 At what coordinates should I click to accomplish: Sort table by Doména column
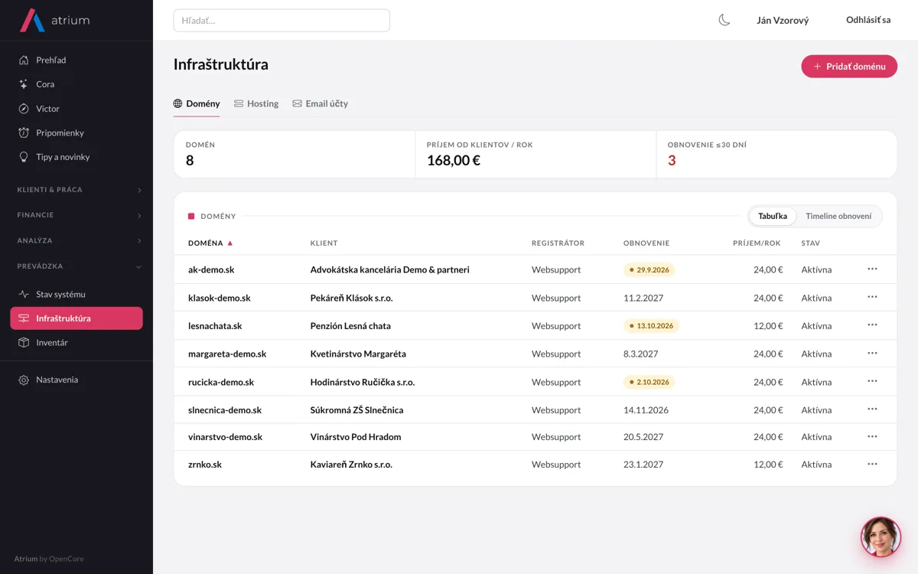tap(210, 243)
